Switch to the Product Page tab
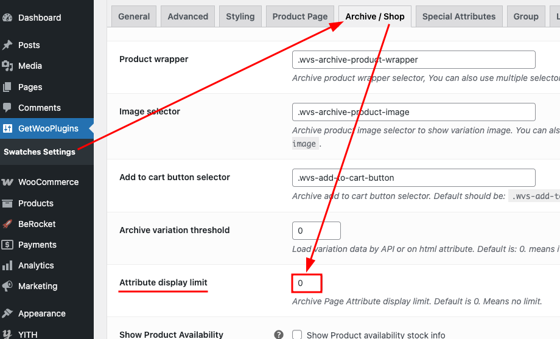This screenshot has height=339, width=560. (300, 16)
